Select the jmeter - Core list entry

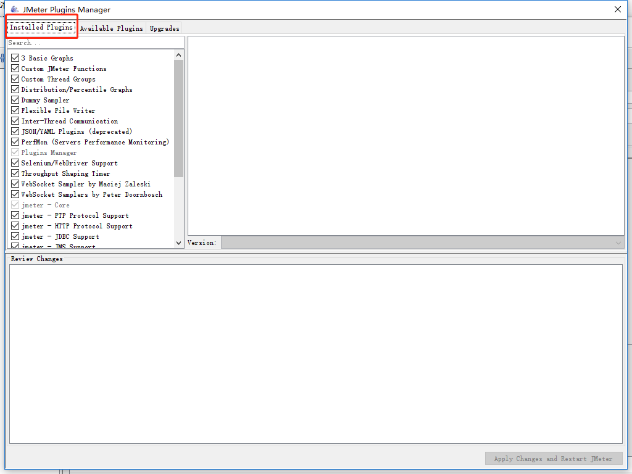pyautogui.click(x=45, y=205)
